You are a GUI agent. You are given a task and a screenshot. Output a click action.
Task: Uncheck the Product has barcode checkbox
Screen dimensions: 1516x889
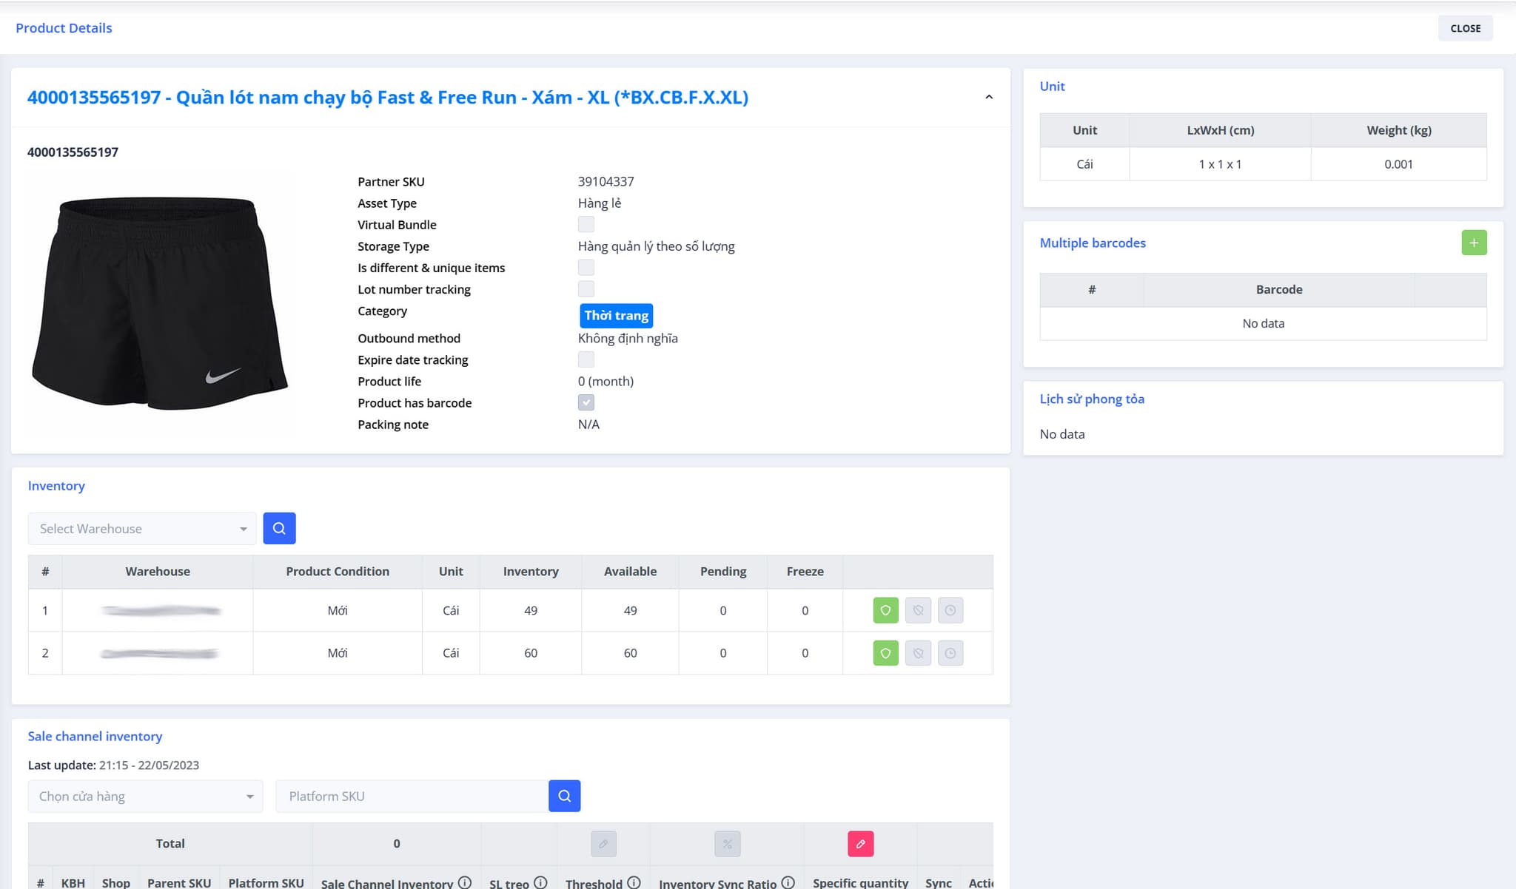pyautogui.click(x=586, y=402)
